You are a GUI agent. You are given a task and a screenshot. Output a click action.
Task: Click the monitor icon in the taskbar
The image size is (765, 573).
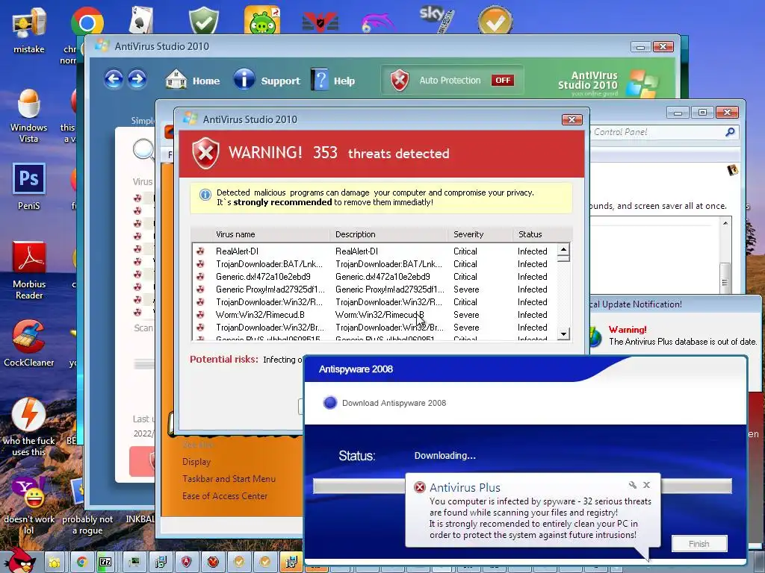point(134,563)
